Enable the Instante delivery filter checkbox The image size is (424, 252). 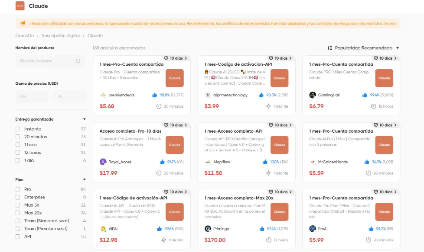click(x=18, y=129)
